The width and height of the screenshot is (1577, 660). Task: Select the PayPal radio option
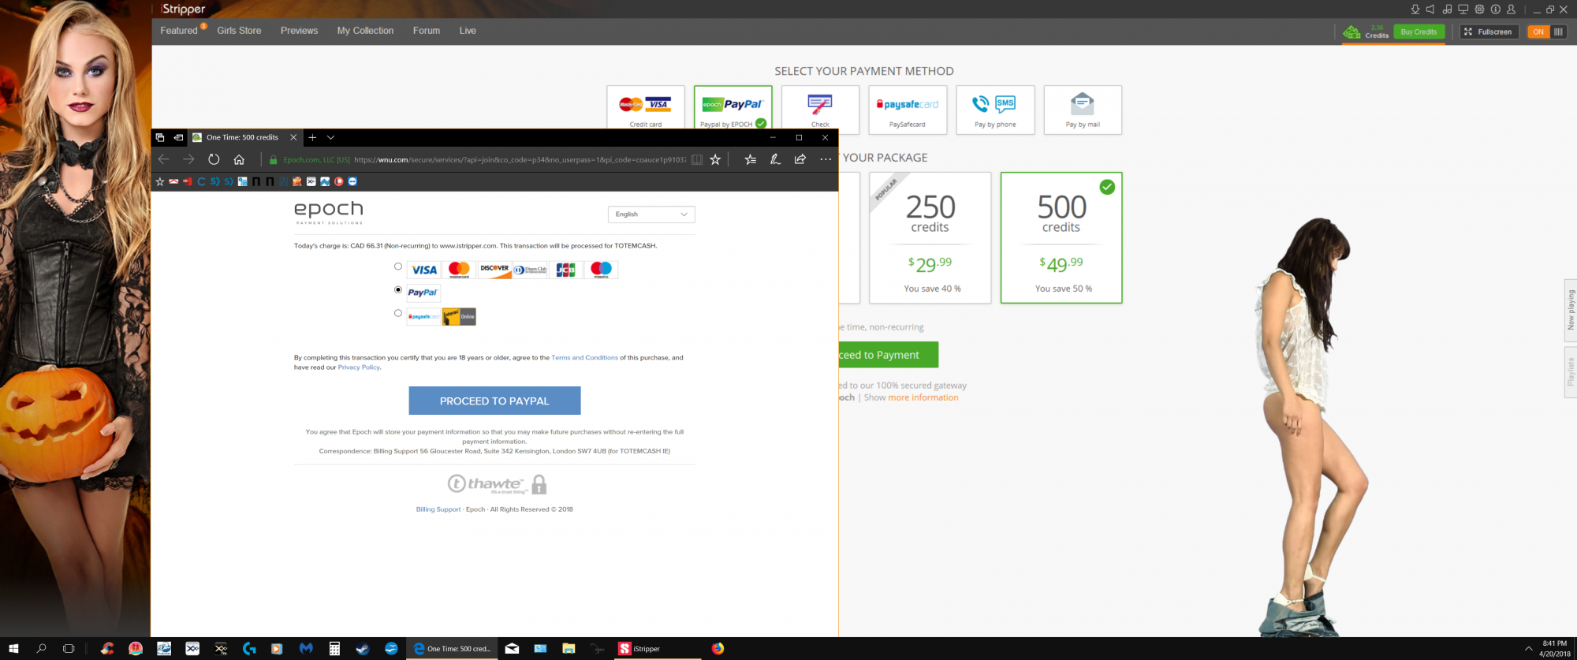pos(398,289)
